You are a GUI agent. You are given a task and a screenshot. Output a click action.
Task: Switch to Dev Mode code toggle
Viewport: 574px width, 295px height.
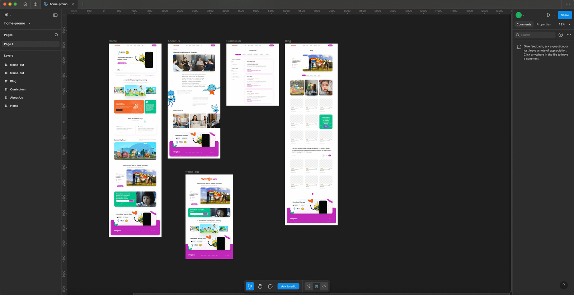coord(324,286)
